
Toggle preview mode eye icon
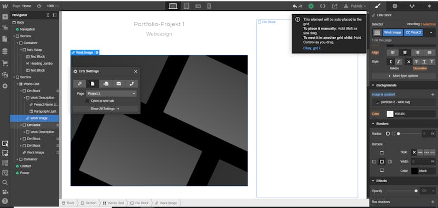[39, 6]
